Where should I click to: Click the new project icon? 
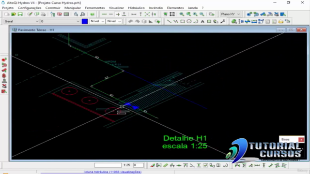tap(7, 14)
